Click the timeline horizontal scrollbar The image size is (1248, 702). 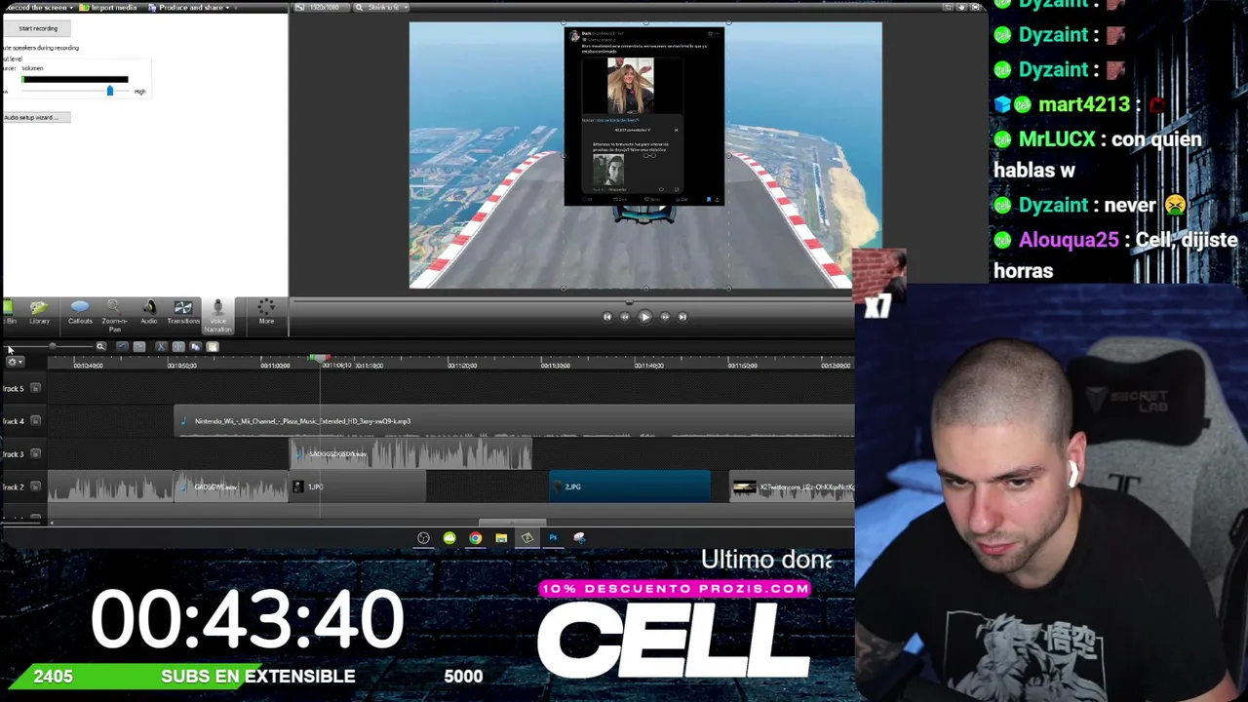tap(512, 523)
